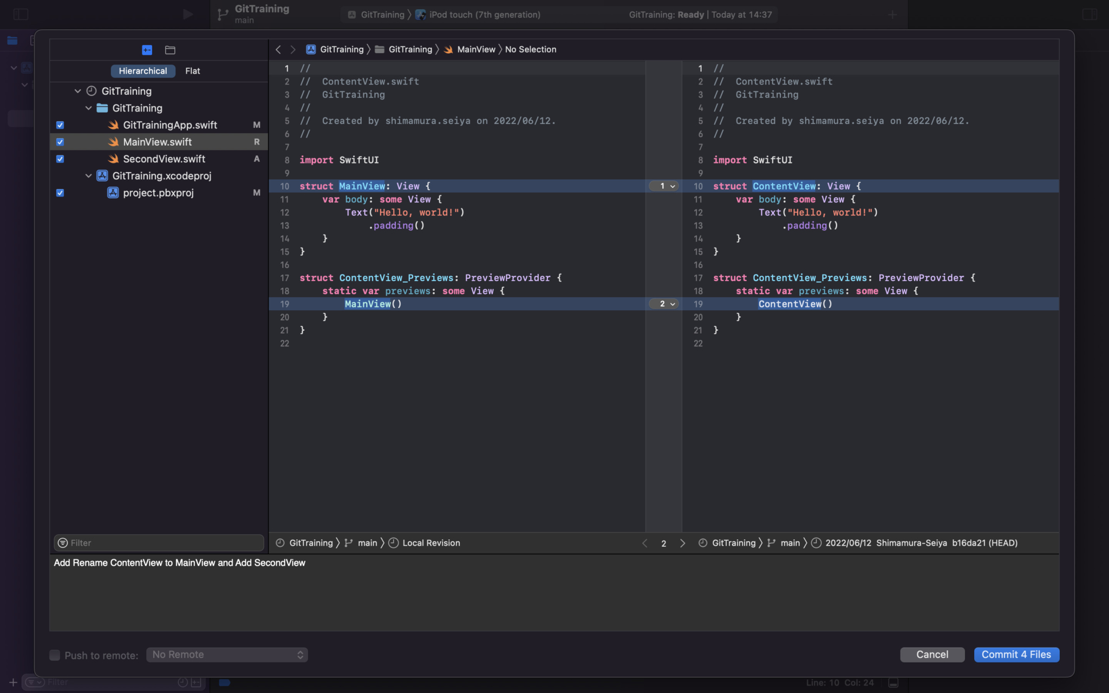
Task: Click the next-change arrow at bottom diff navigator
Action: (x=682, y=543)
